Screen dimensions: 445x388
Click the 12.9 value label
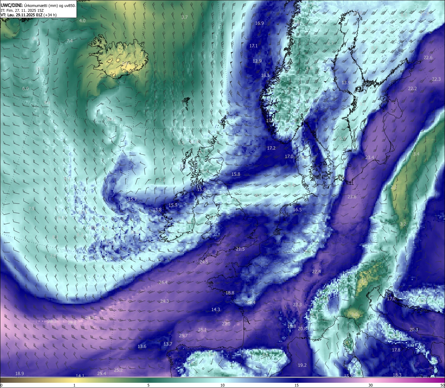coord(257,61)
